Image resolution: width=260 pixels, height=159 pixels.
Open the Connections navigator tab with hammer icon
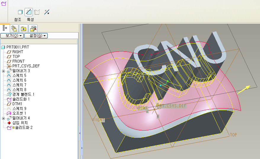click(x=33, y=28)
